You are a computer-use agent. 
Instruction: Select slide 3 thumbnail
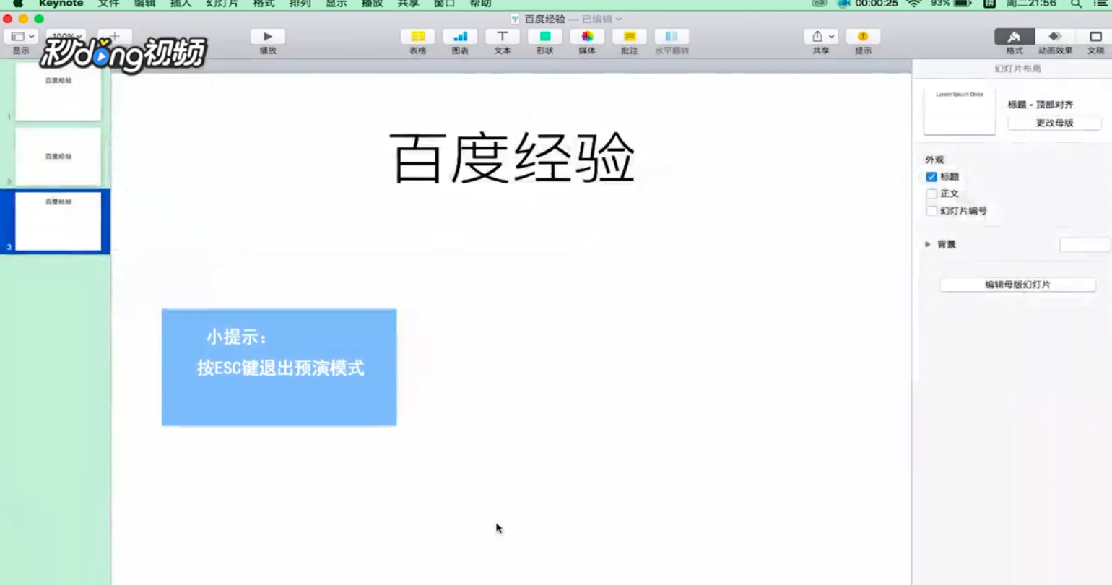click(x=58, y=222)
